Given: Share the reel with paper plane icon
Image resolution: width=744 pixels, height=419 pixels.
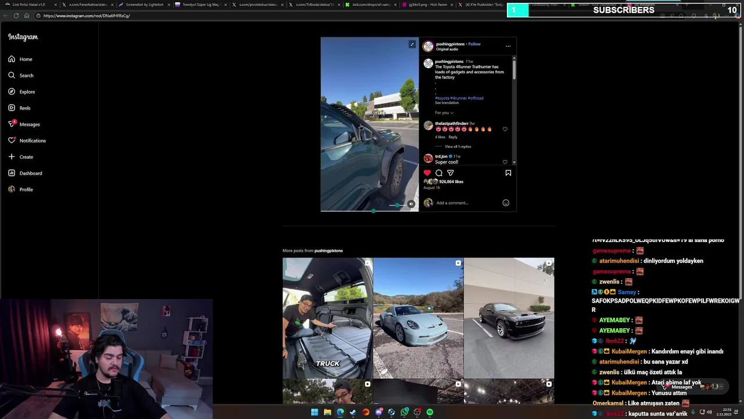Looking at the screenshot, I should click(450, 173).
